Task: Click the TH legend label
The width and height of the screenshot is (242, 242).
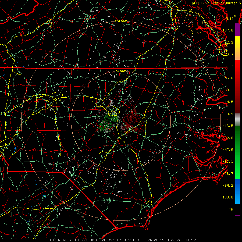Action: 231,209
